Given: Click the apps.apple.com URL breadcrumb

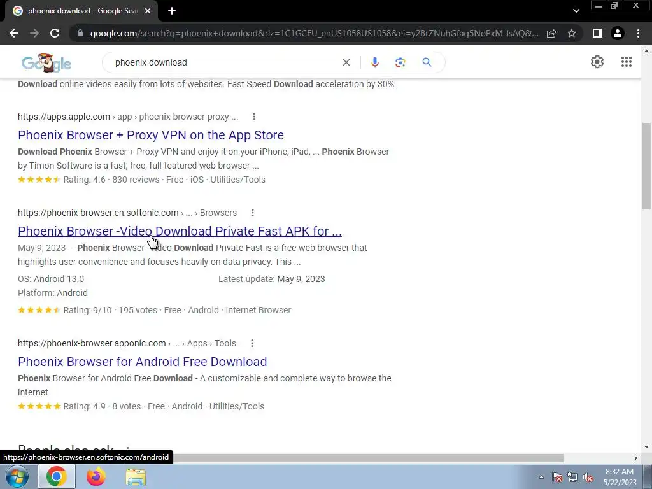Looking at the screenshot, I should click(x=128, y=117).
